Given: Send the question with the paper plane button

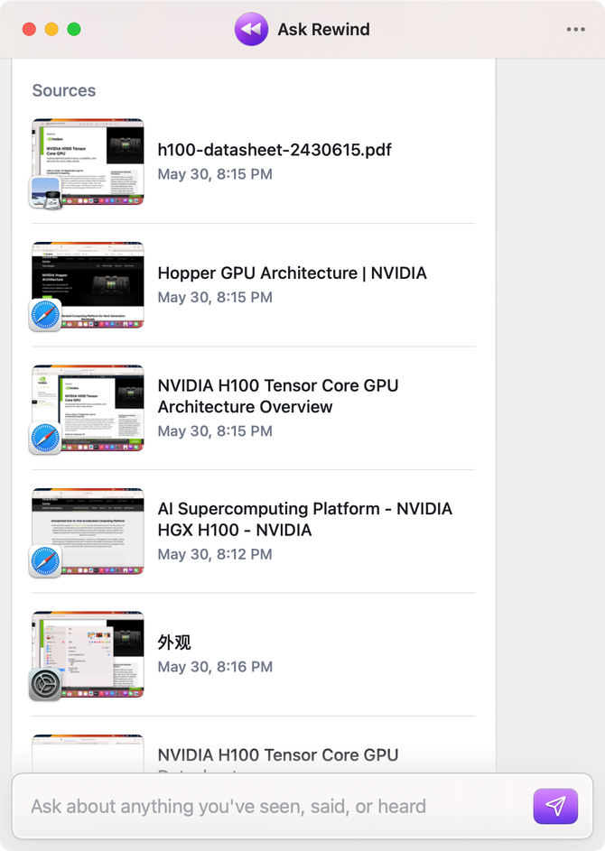Looking at the screenshot, I should tap(555, 806).
